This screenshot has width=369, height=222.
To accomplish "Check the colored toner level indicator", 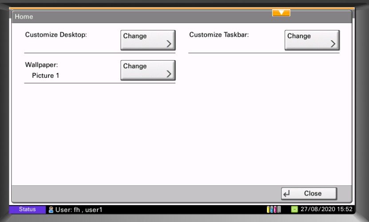I will tap(274, 210).
